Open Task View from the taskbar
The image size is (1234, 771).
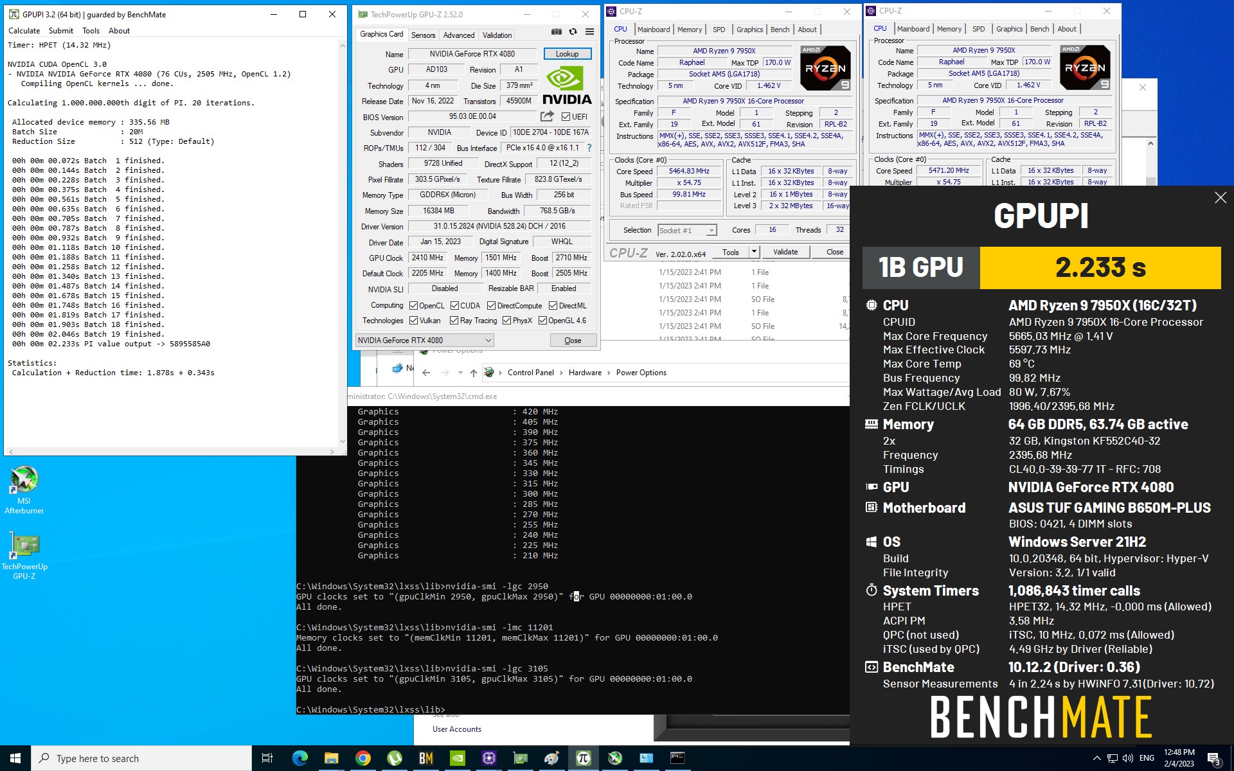pyautogui.click(x=267, y=758)
